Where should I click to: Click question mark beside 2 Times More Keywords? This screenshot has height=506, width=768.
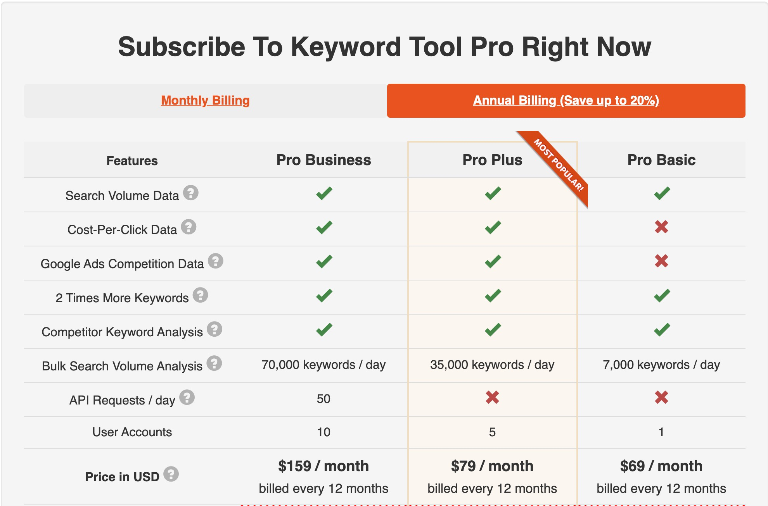click(200, 295)
